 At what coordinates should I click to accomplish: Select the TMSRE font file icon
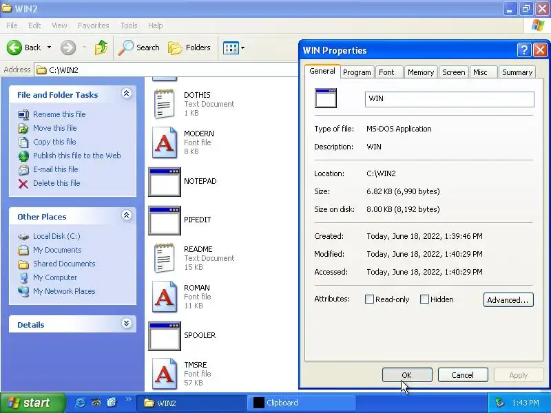point(164,374)
